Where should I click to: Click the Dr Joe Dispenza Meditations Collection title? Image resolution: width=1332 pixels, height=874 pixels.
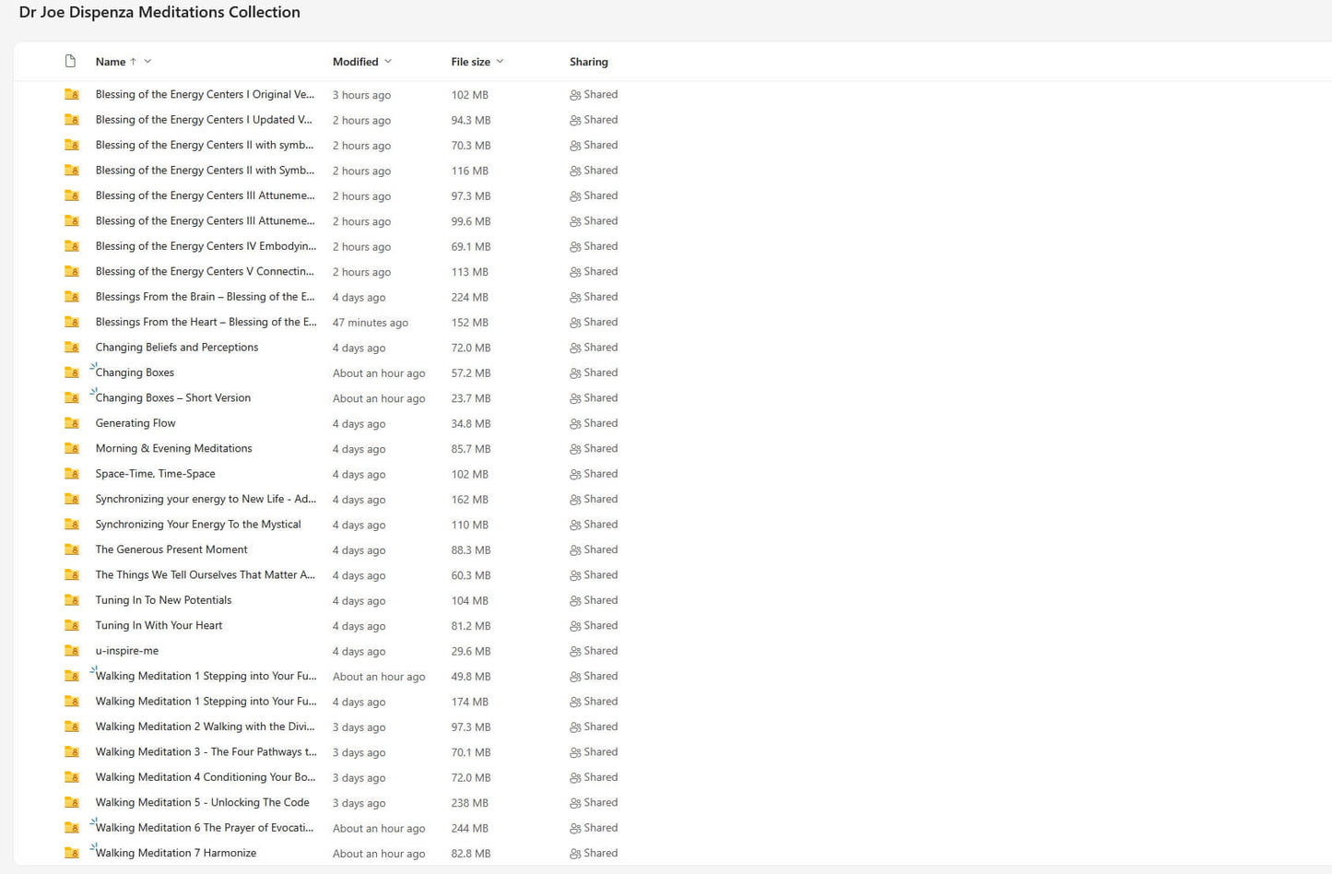(x=159, y=12)
